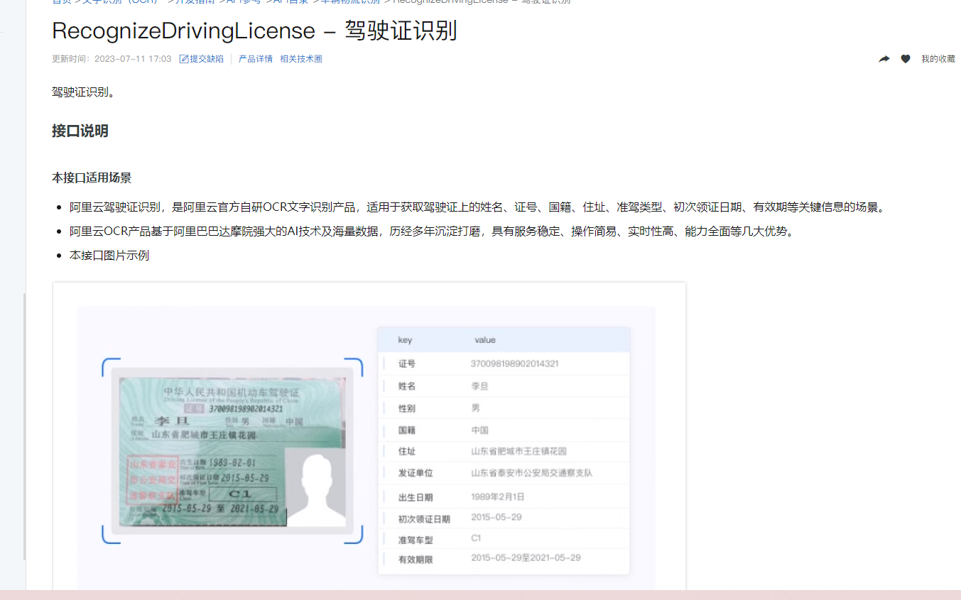
Task: Click the 李旦 value cell
Action: tap(480, 386)
